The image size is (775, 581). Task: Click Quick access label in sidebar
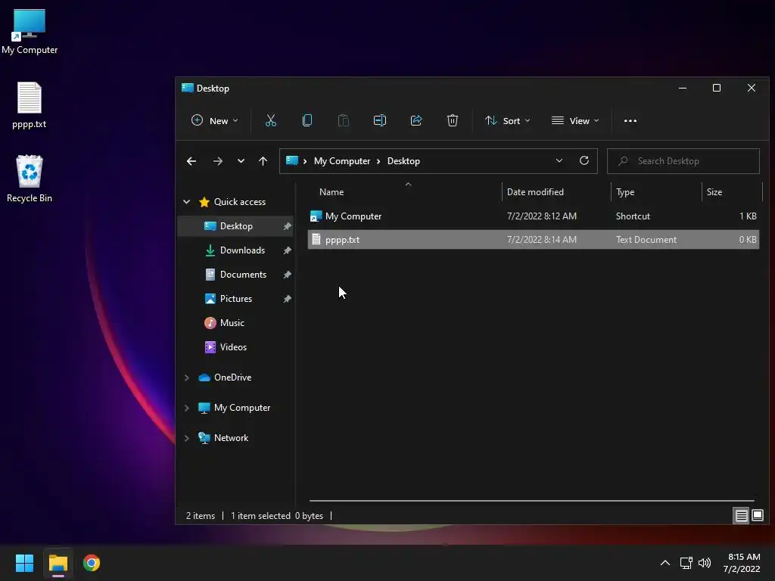click(240, 201)
